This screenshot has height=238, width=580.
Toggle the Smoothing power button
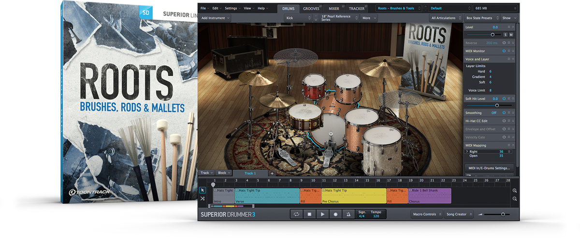[503, 112]
